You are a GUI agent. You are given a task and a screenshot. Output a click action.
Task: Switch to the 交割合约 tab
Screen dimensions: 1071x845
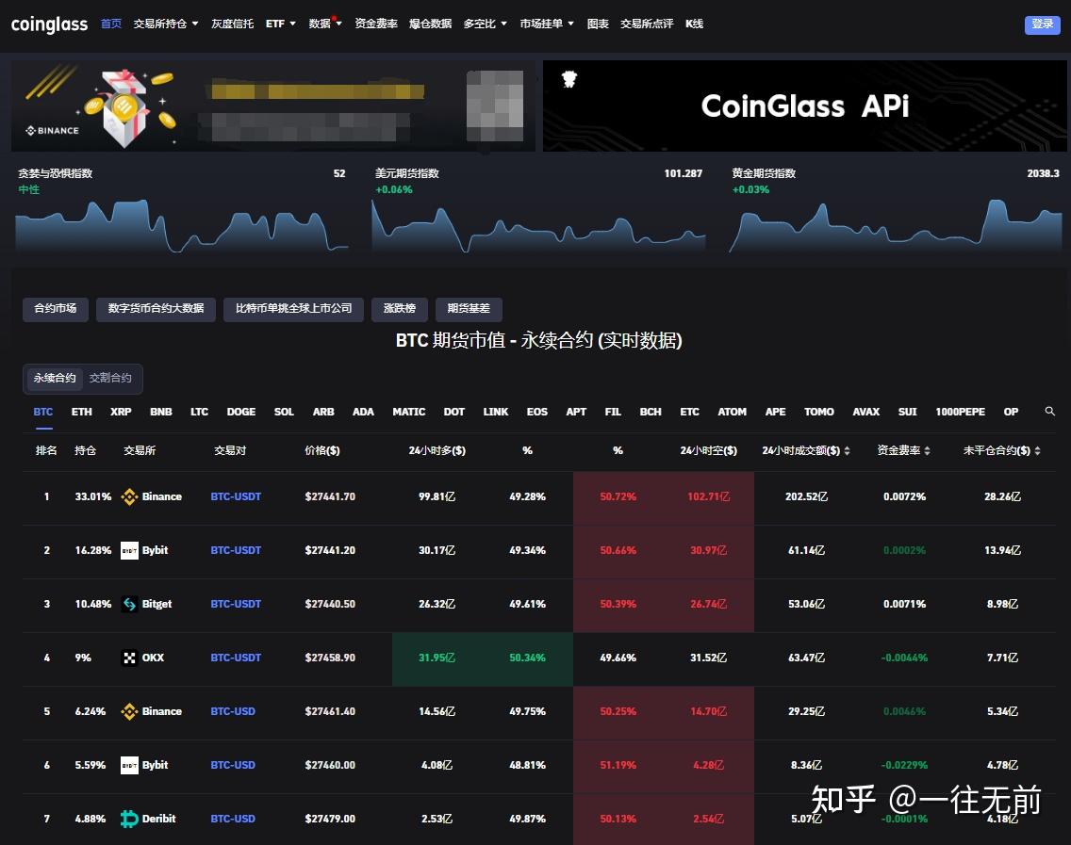click(x=109, y=378)
